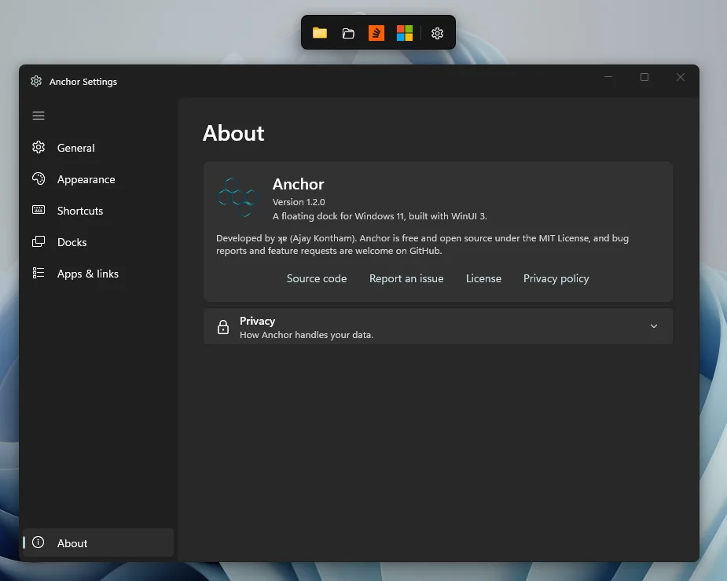Navigate to the Docks page
727x581 pixels.
click(97, 242)
